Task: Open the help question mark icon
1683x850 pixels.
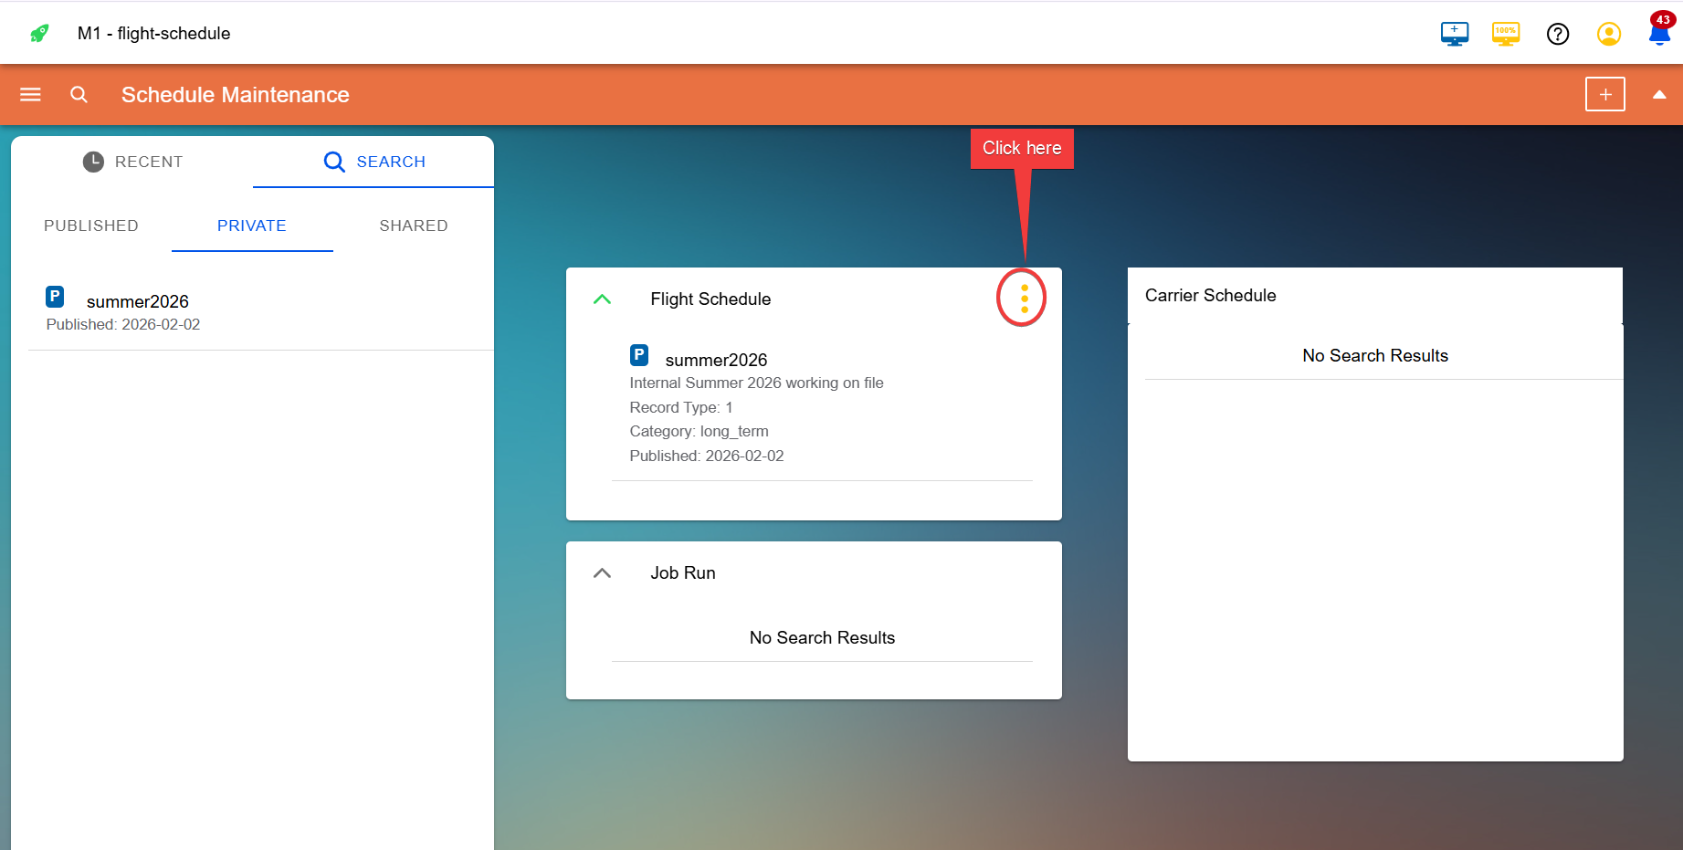Action: tap(1558, 34)
